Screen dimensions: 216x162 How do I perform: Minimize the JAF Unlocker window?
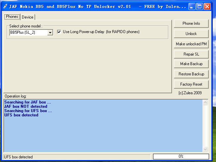coord(192,7)
